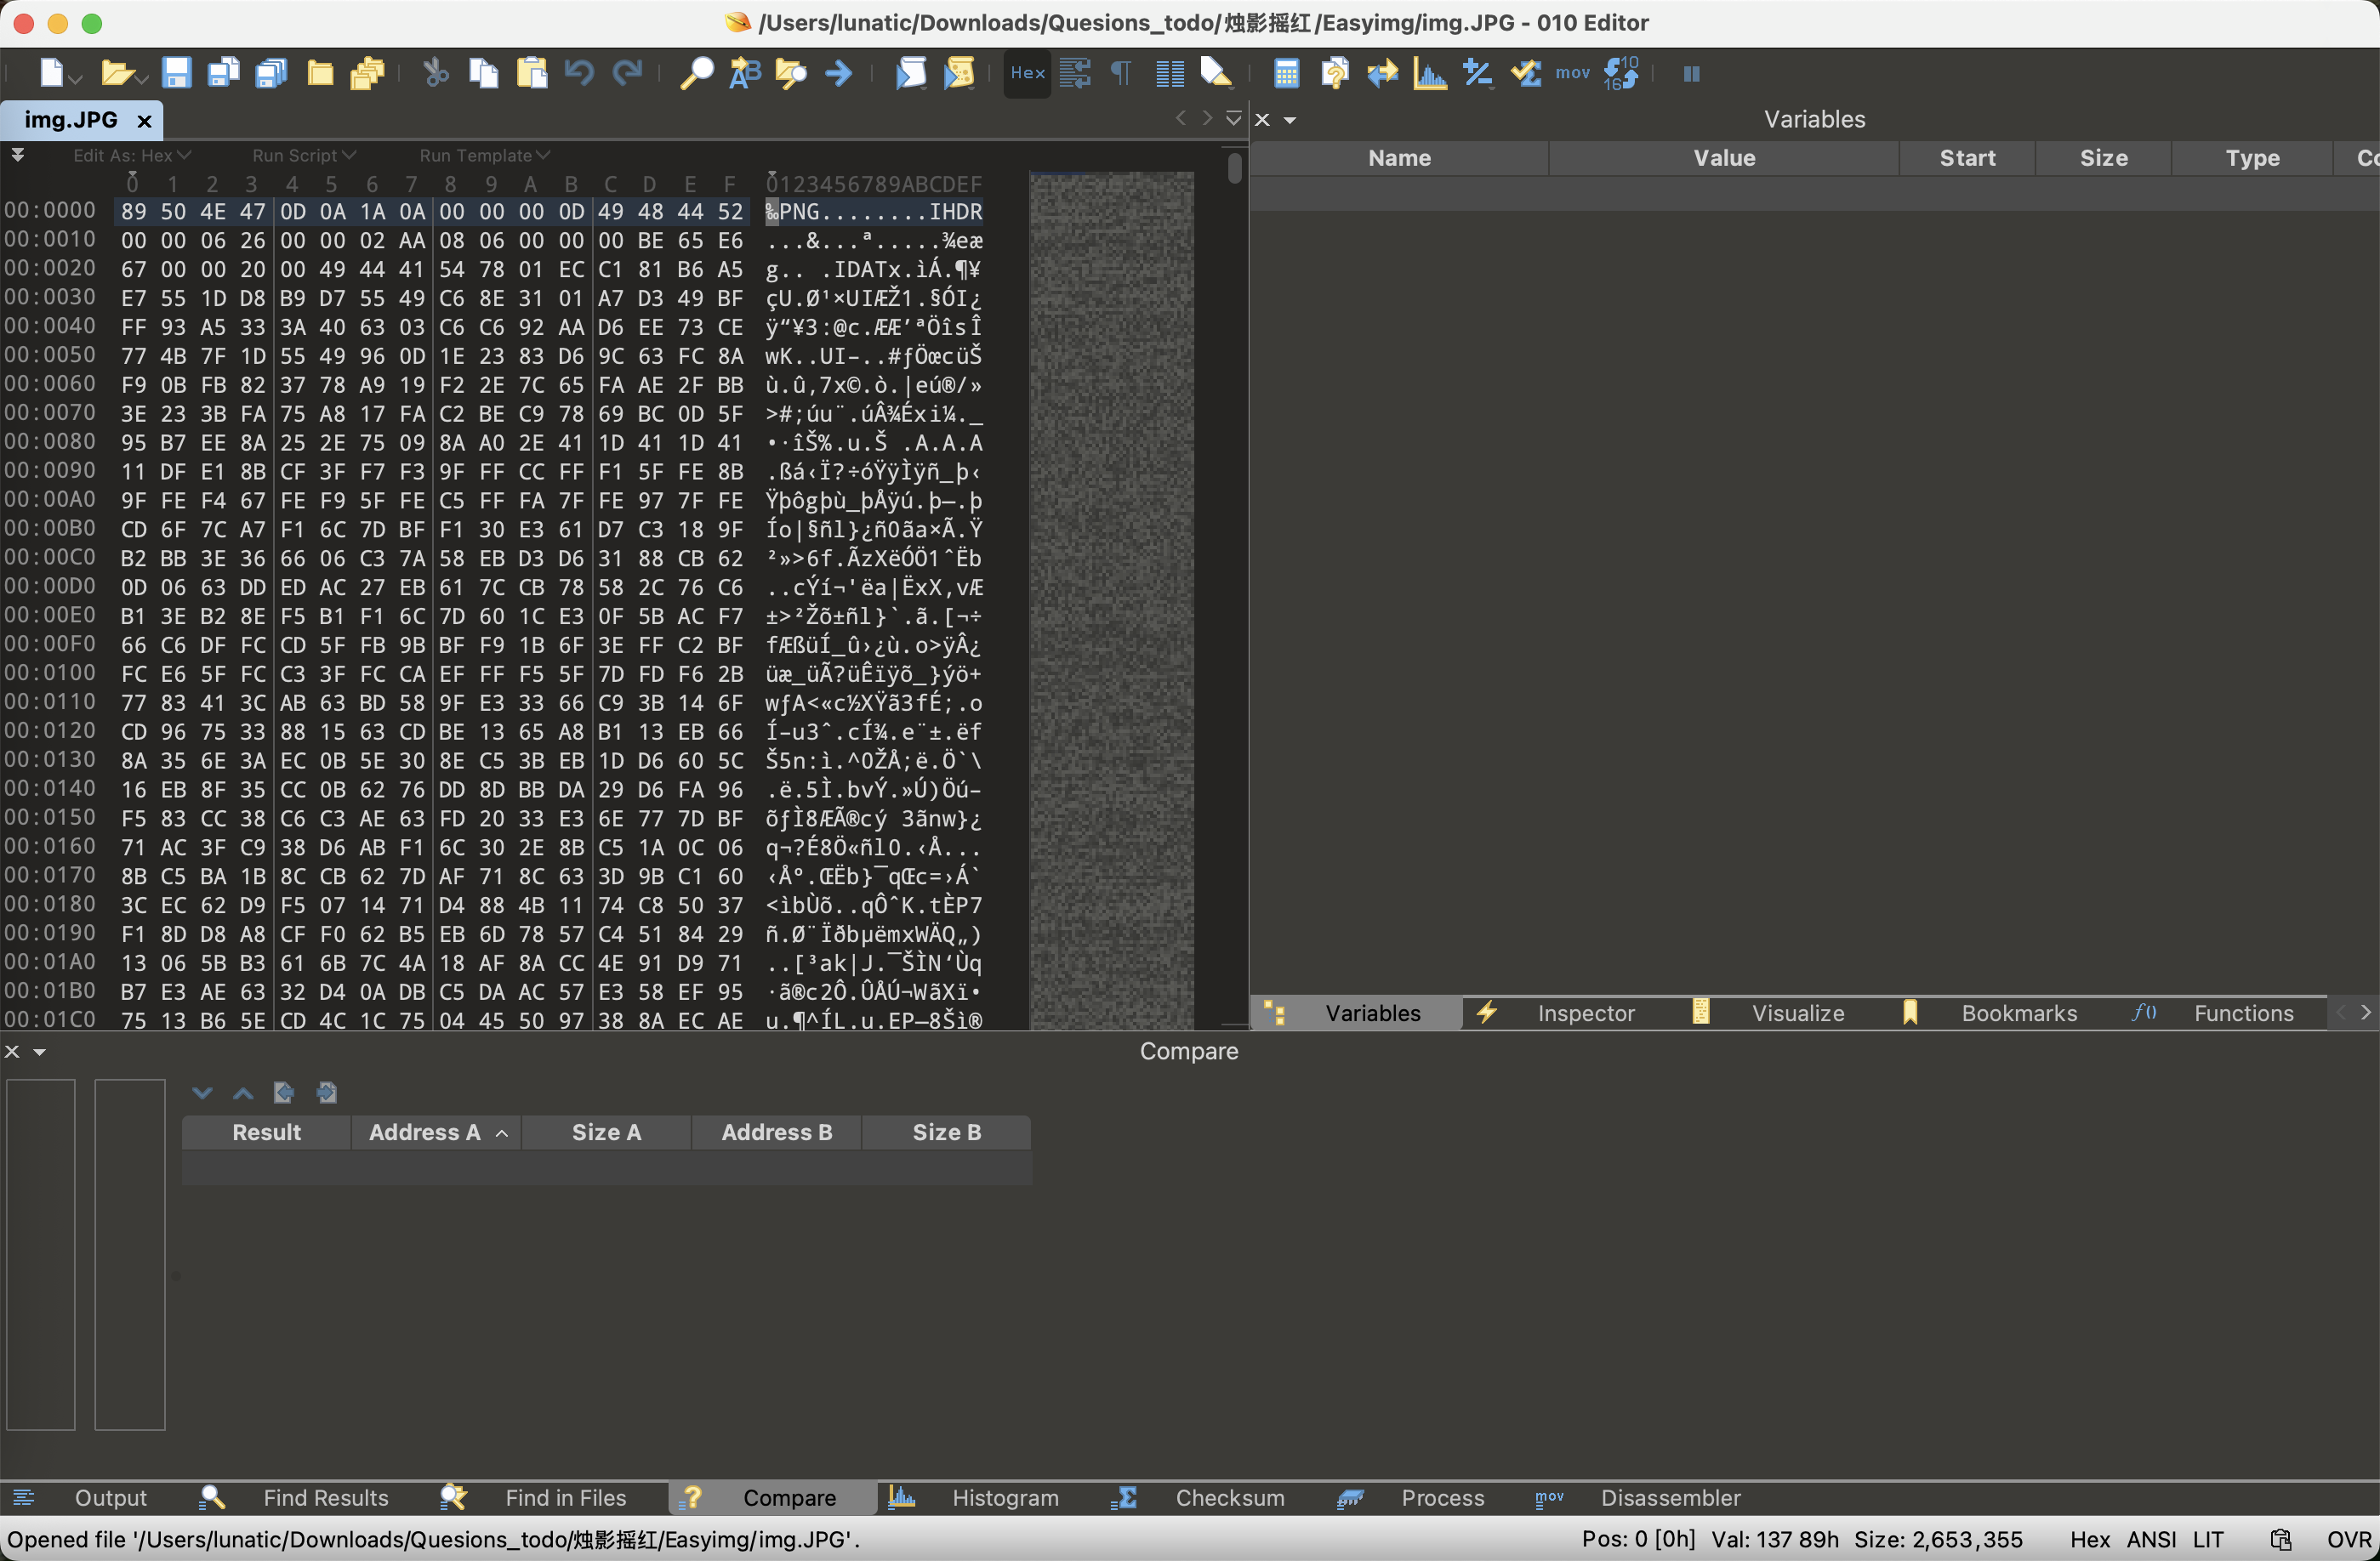The height and width of the screenshot is (1561, 2380).
Task: Click the Convert 10/16 base icon
Action: point(1621,73)
